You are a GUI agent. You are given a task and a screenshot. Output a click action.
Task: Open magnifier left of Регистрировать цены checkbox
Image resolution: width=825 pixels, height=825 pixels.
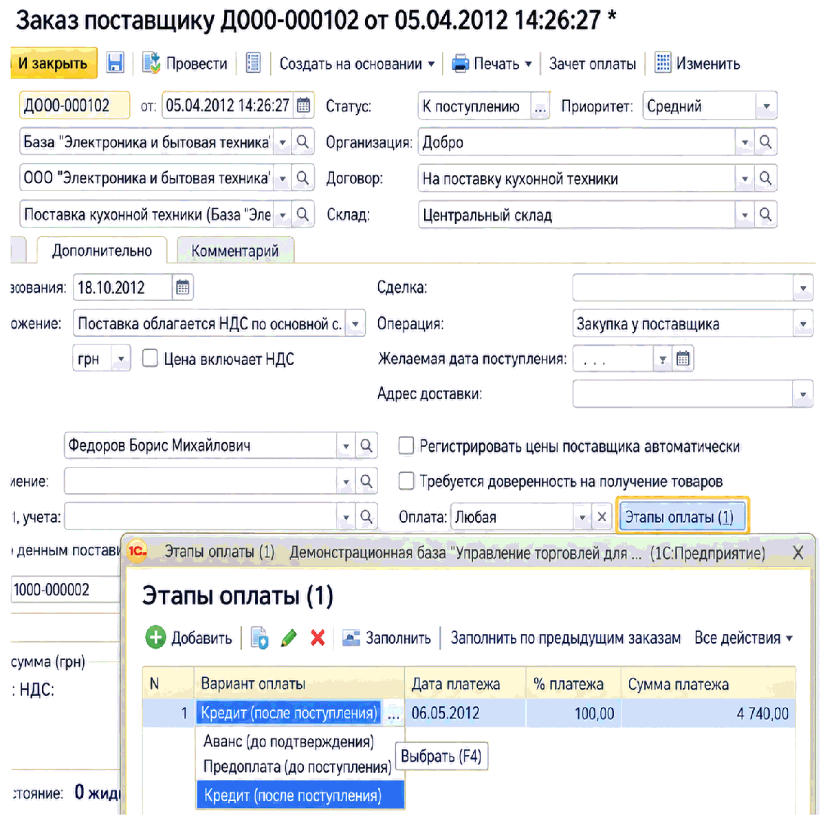[x=366, y=445]
